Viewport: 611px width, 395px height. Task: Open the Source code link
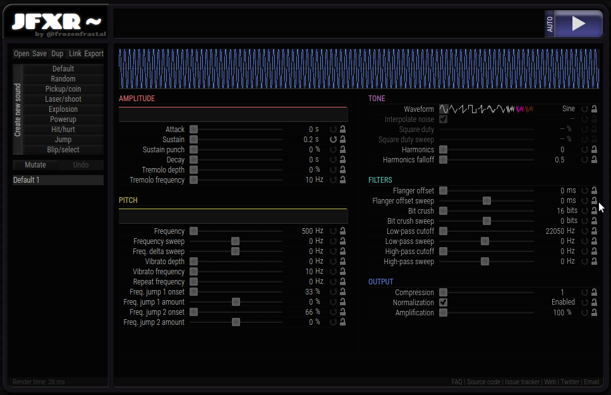[483, 382]
